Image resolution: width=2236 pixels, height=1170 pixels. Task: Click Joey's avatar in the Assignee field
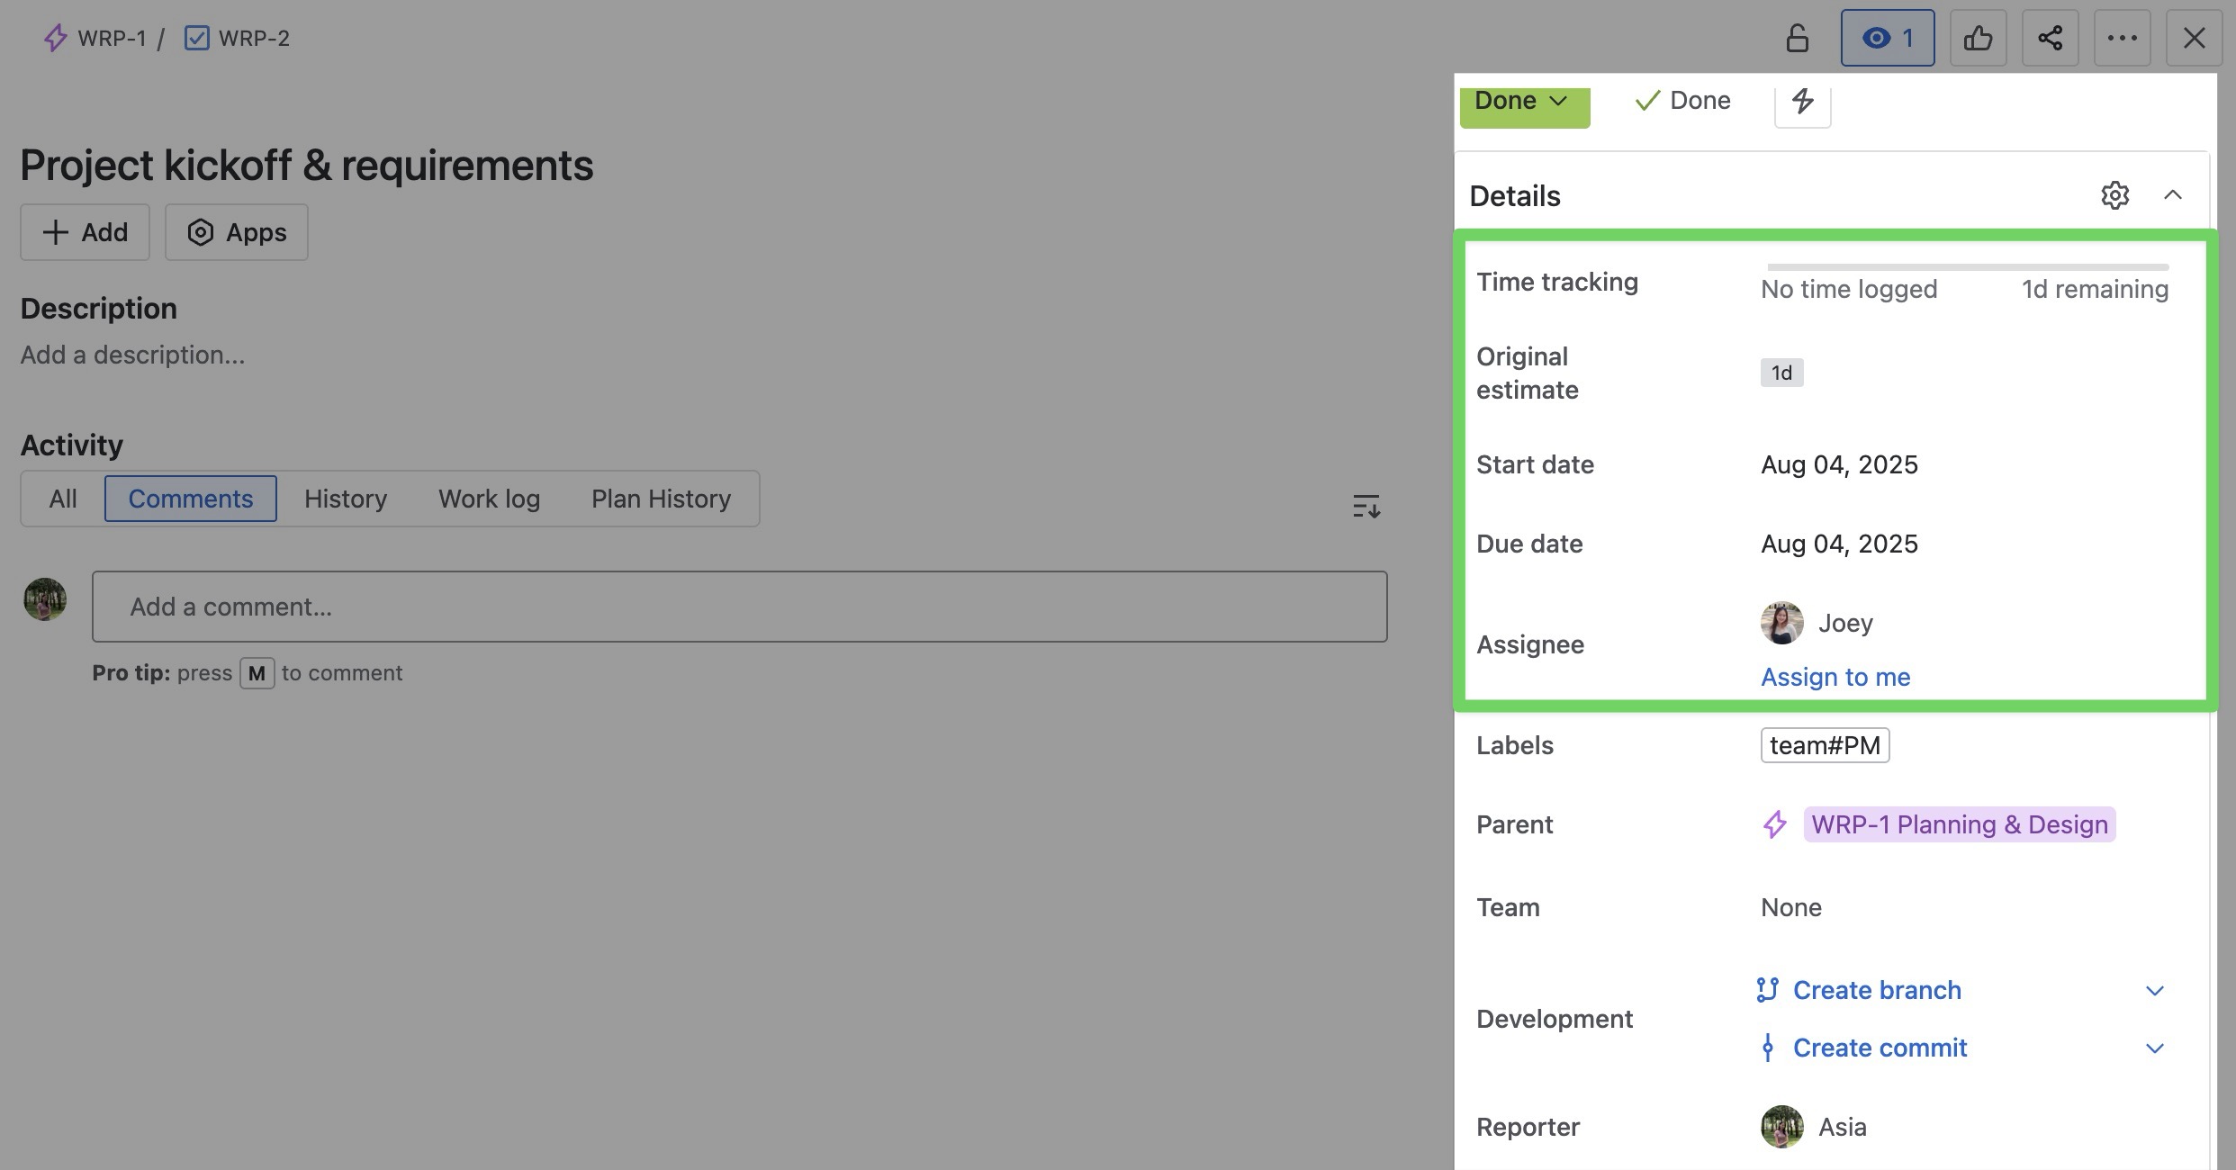tap(1781, 622)
